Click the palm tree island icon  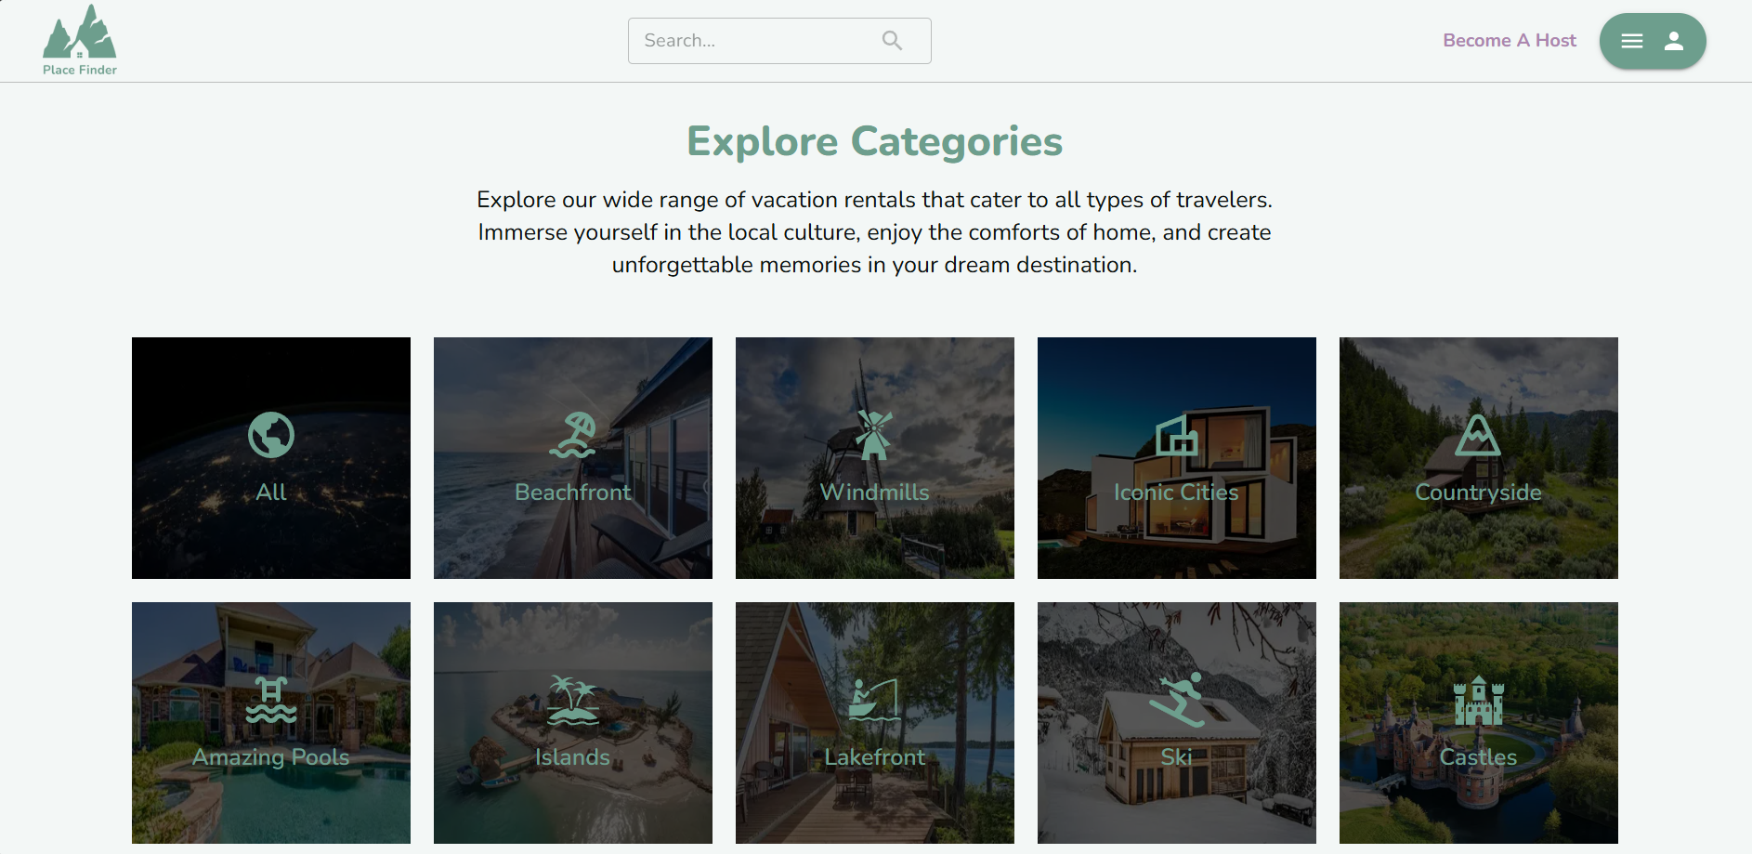click(x=573, y=700)
